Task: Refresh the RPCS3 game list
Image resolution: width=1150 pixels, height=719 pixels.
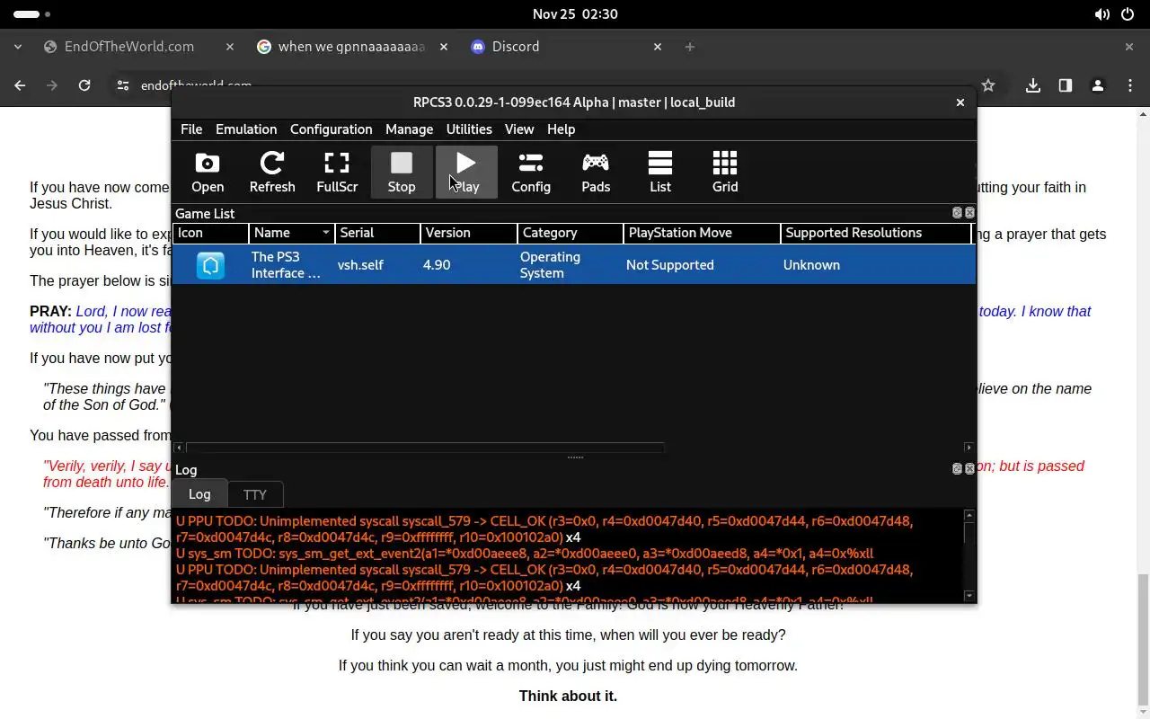Action: click(272, 172)
